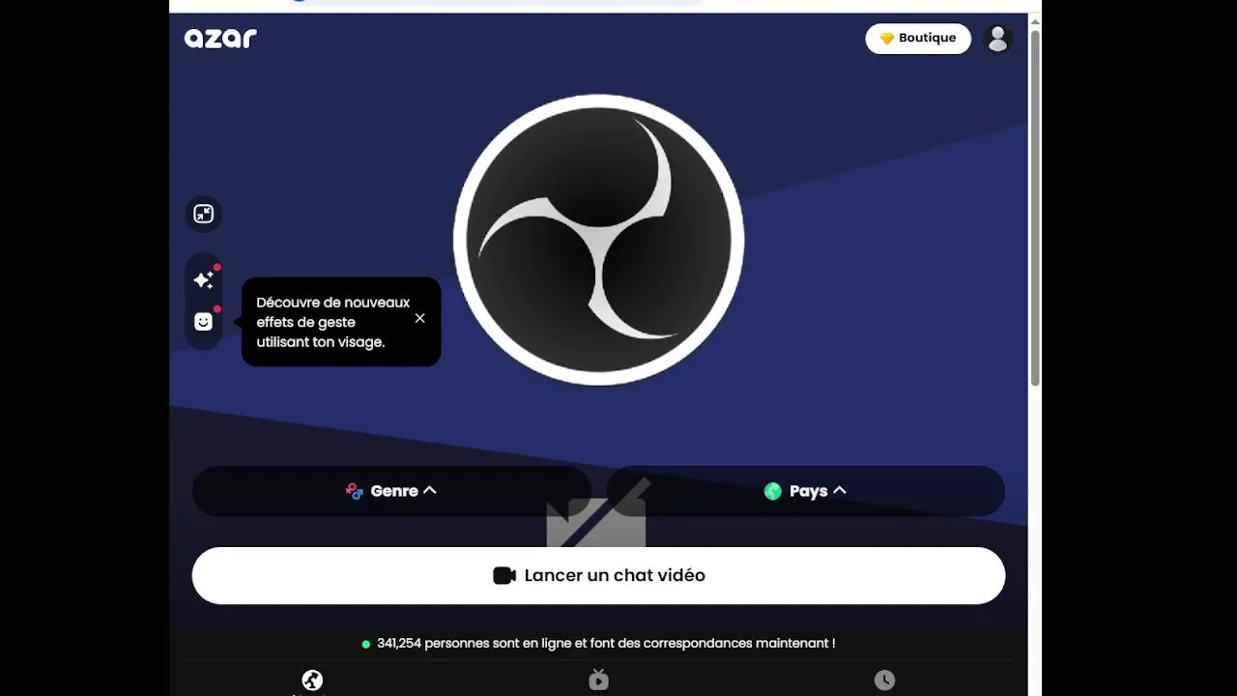The height and width of the screenshot is (696, 1237).
Task: Close the gesture effects tooltip
Action: click(x=419, y=318)
